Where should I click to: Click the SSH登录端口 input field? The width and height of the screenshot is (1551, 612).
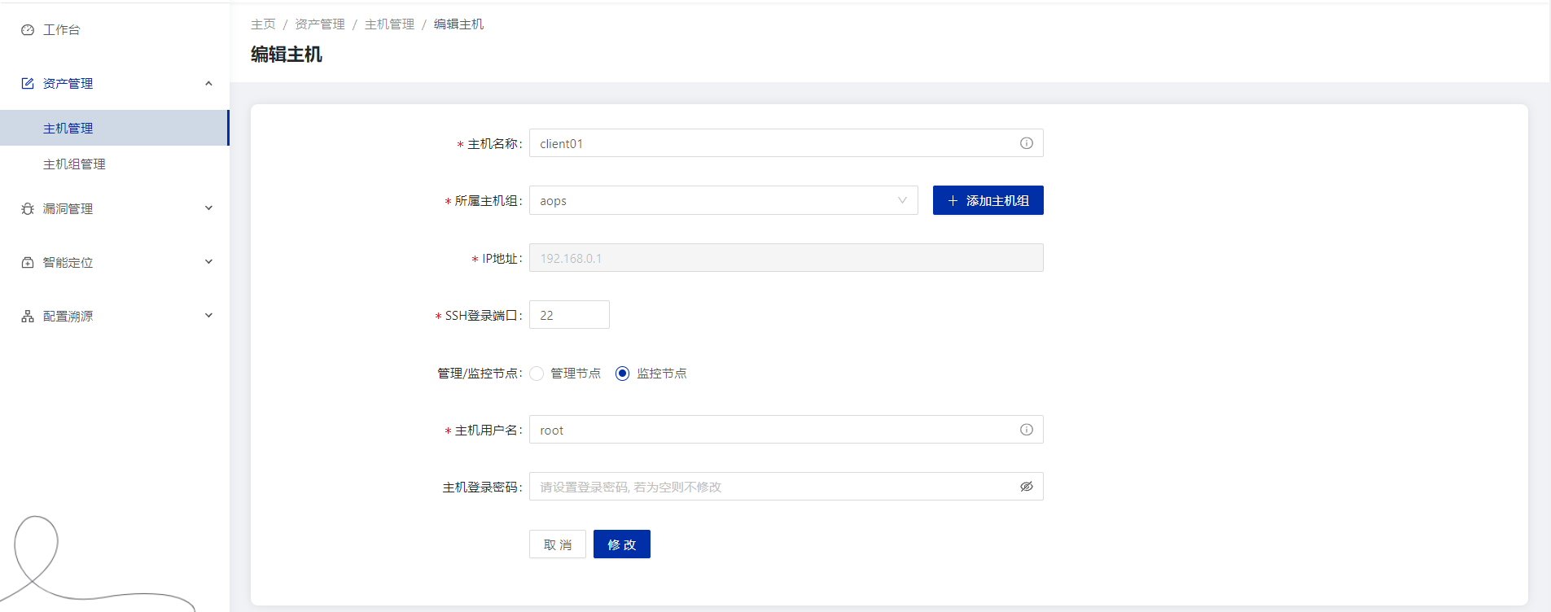tap(569, 315)
